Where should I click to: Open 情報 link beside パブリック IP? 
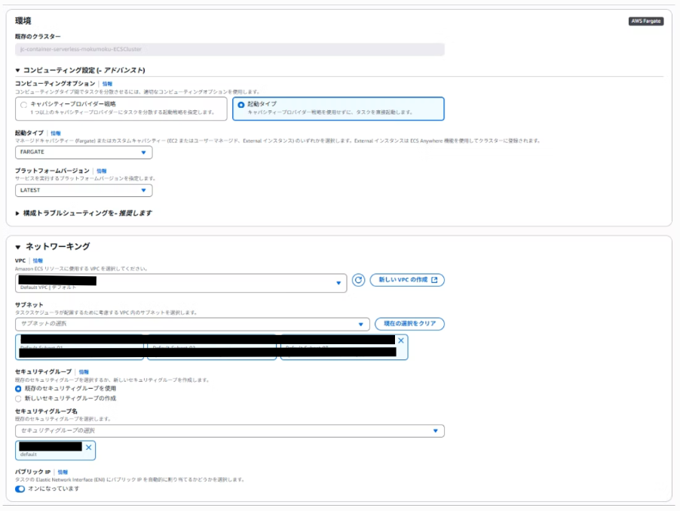pyautogui.click(x=63, y=472)
